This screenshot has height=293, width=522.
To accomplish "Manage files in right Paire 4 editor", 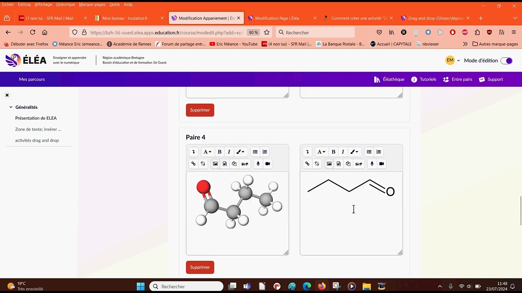I will 348,164.
